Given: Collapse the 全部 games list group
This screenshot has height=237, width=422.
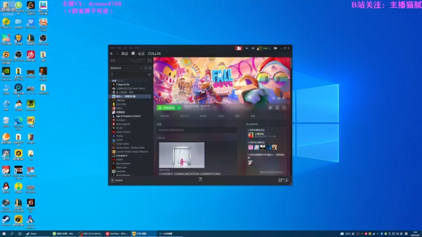Looking at the screenshot, I should coord(110,81).
